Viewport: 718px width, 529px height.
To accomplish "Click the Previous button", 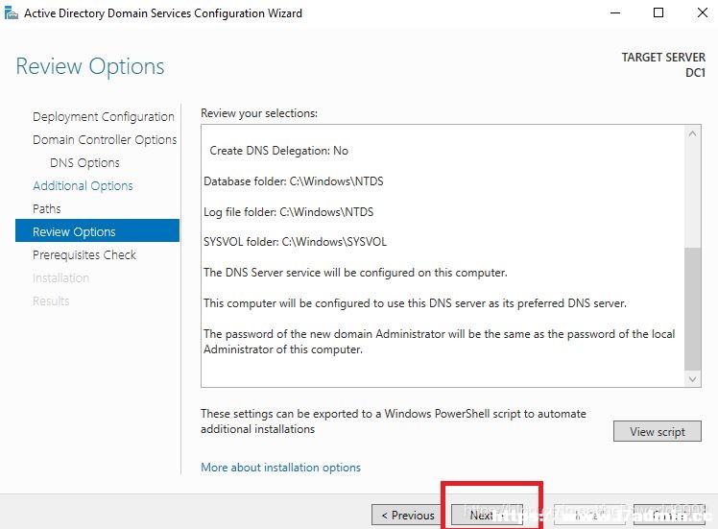I will [408, 515].
